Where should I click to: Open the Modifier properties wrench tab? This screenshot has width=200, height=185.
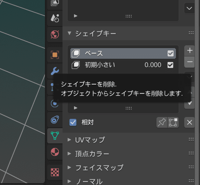click(55, 71)
